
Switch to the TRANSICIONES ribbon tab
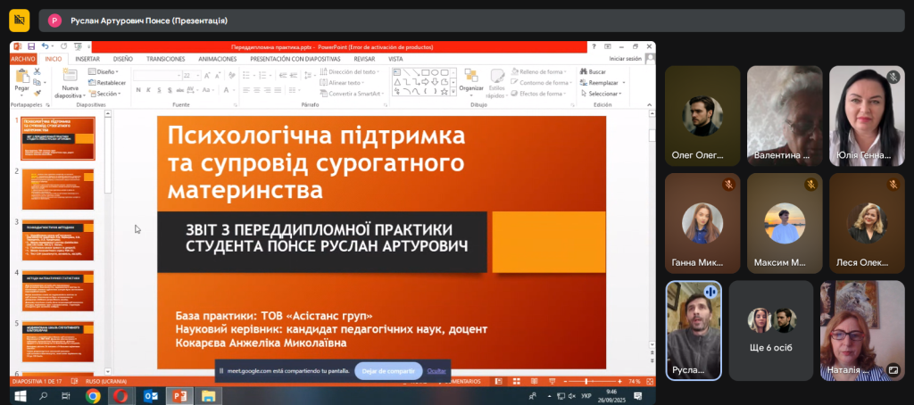[165, 59]
